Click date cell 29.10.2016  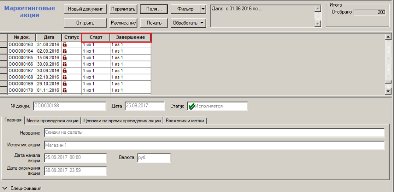49,84
